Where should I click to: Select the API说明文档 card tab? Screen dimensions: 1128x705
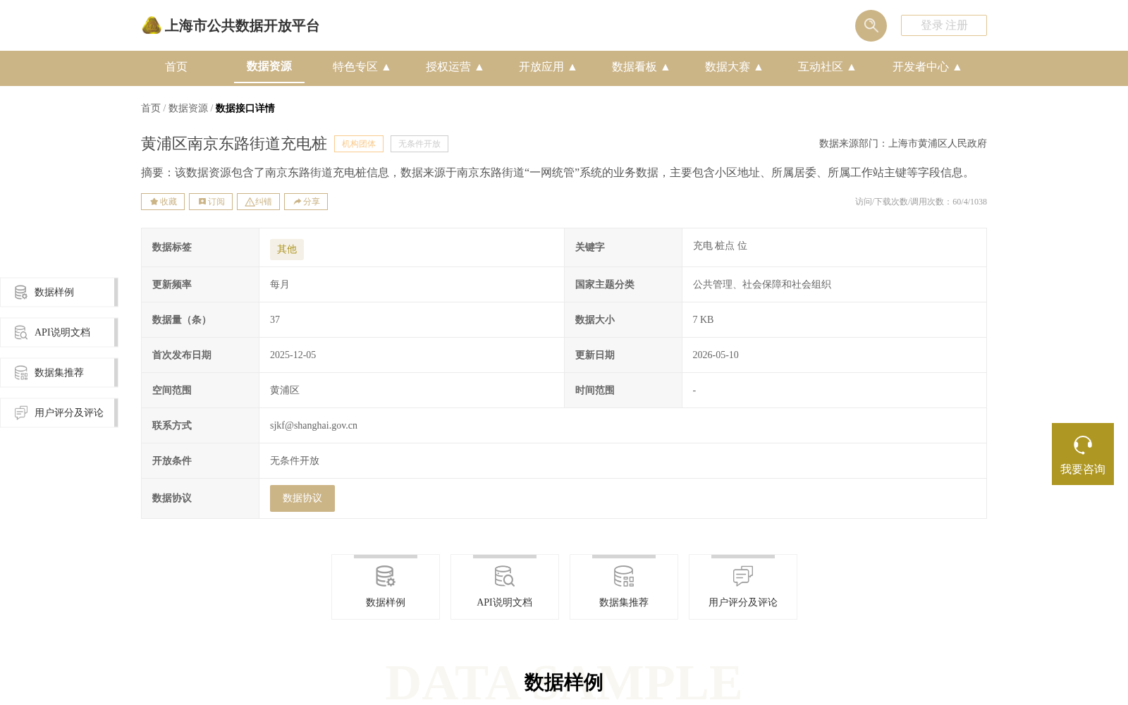tap(505, 587)
